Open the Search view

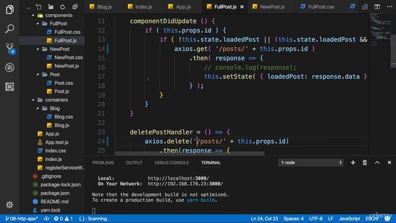point(10,28)
